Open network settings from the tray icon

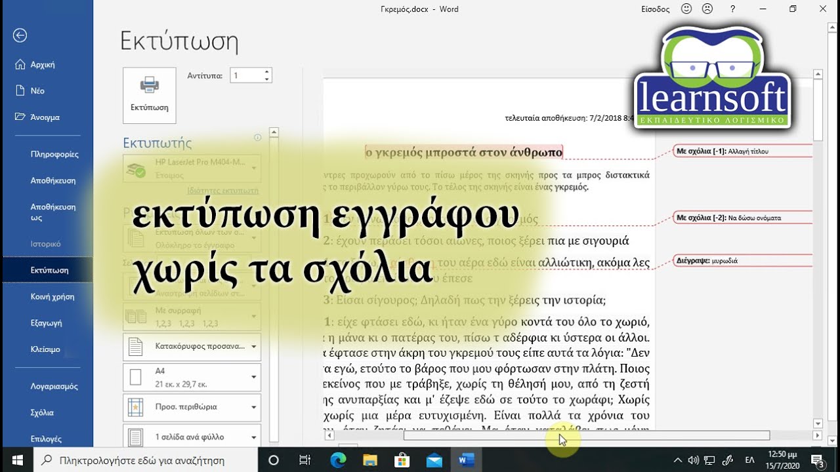(710, 460)
